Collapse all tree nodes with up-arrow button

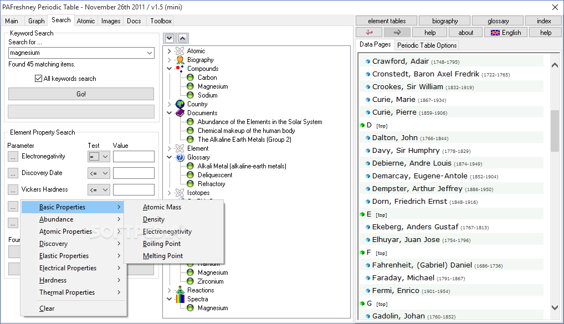tap(183, 38)
